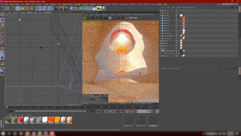This screenshot has width=241, height=136.
Task: Click the timeline end frame field
Action: tap(91, 111)
